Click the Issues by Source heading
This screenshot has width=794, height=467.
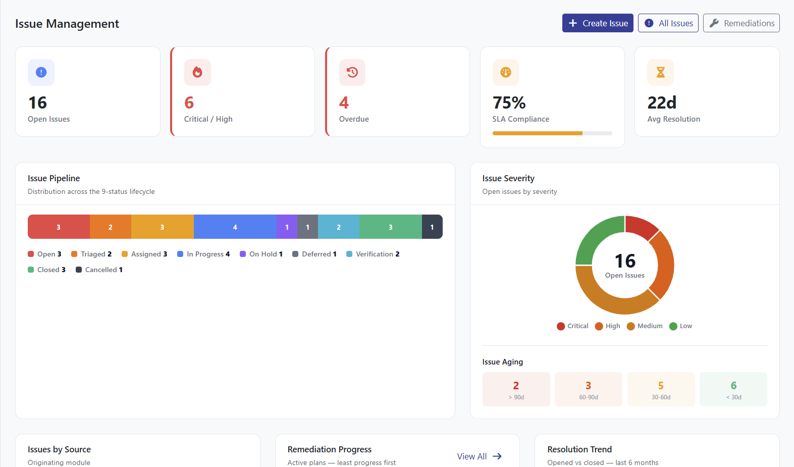click(x=60, y=449)
